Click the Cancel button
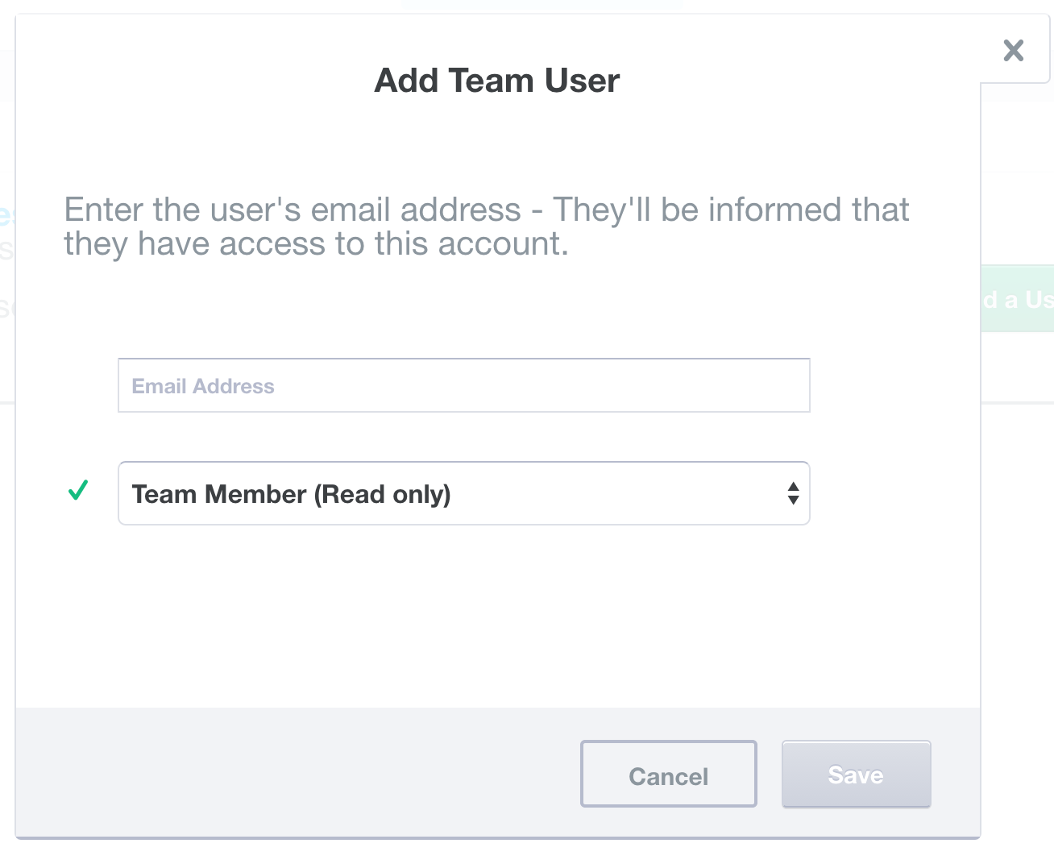This screenshot has height=864, width=1054. [x=669, y=774]
